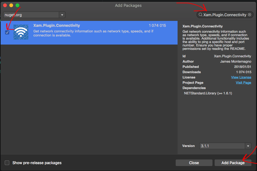Click the nuget.org dropdown arrow button

[62, 15]
